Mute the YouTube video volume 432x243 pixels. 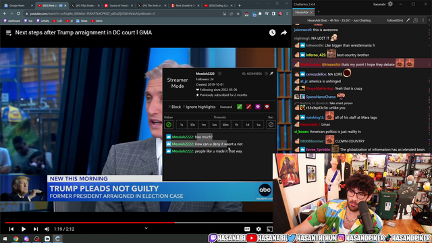(x=47, y=229)
